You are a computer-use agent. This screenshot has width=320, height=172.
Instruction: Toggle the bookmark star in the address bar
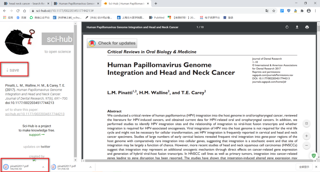click(x=274, y=11)
